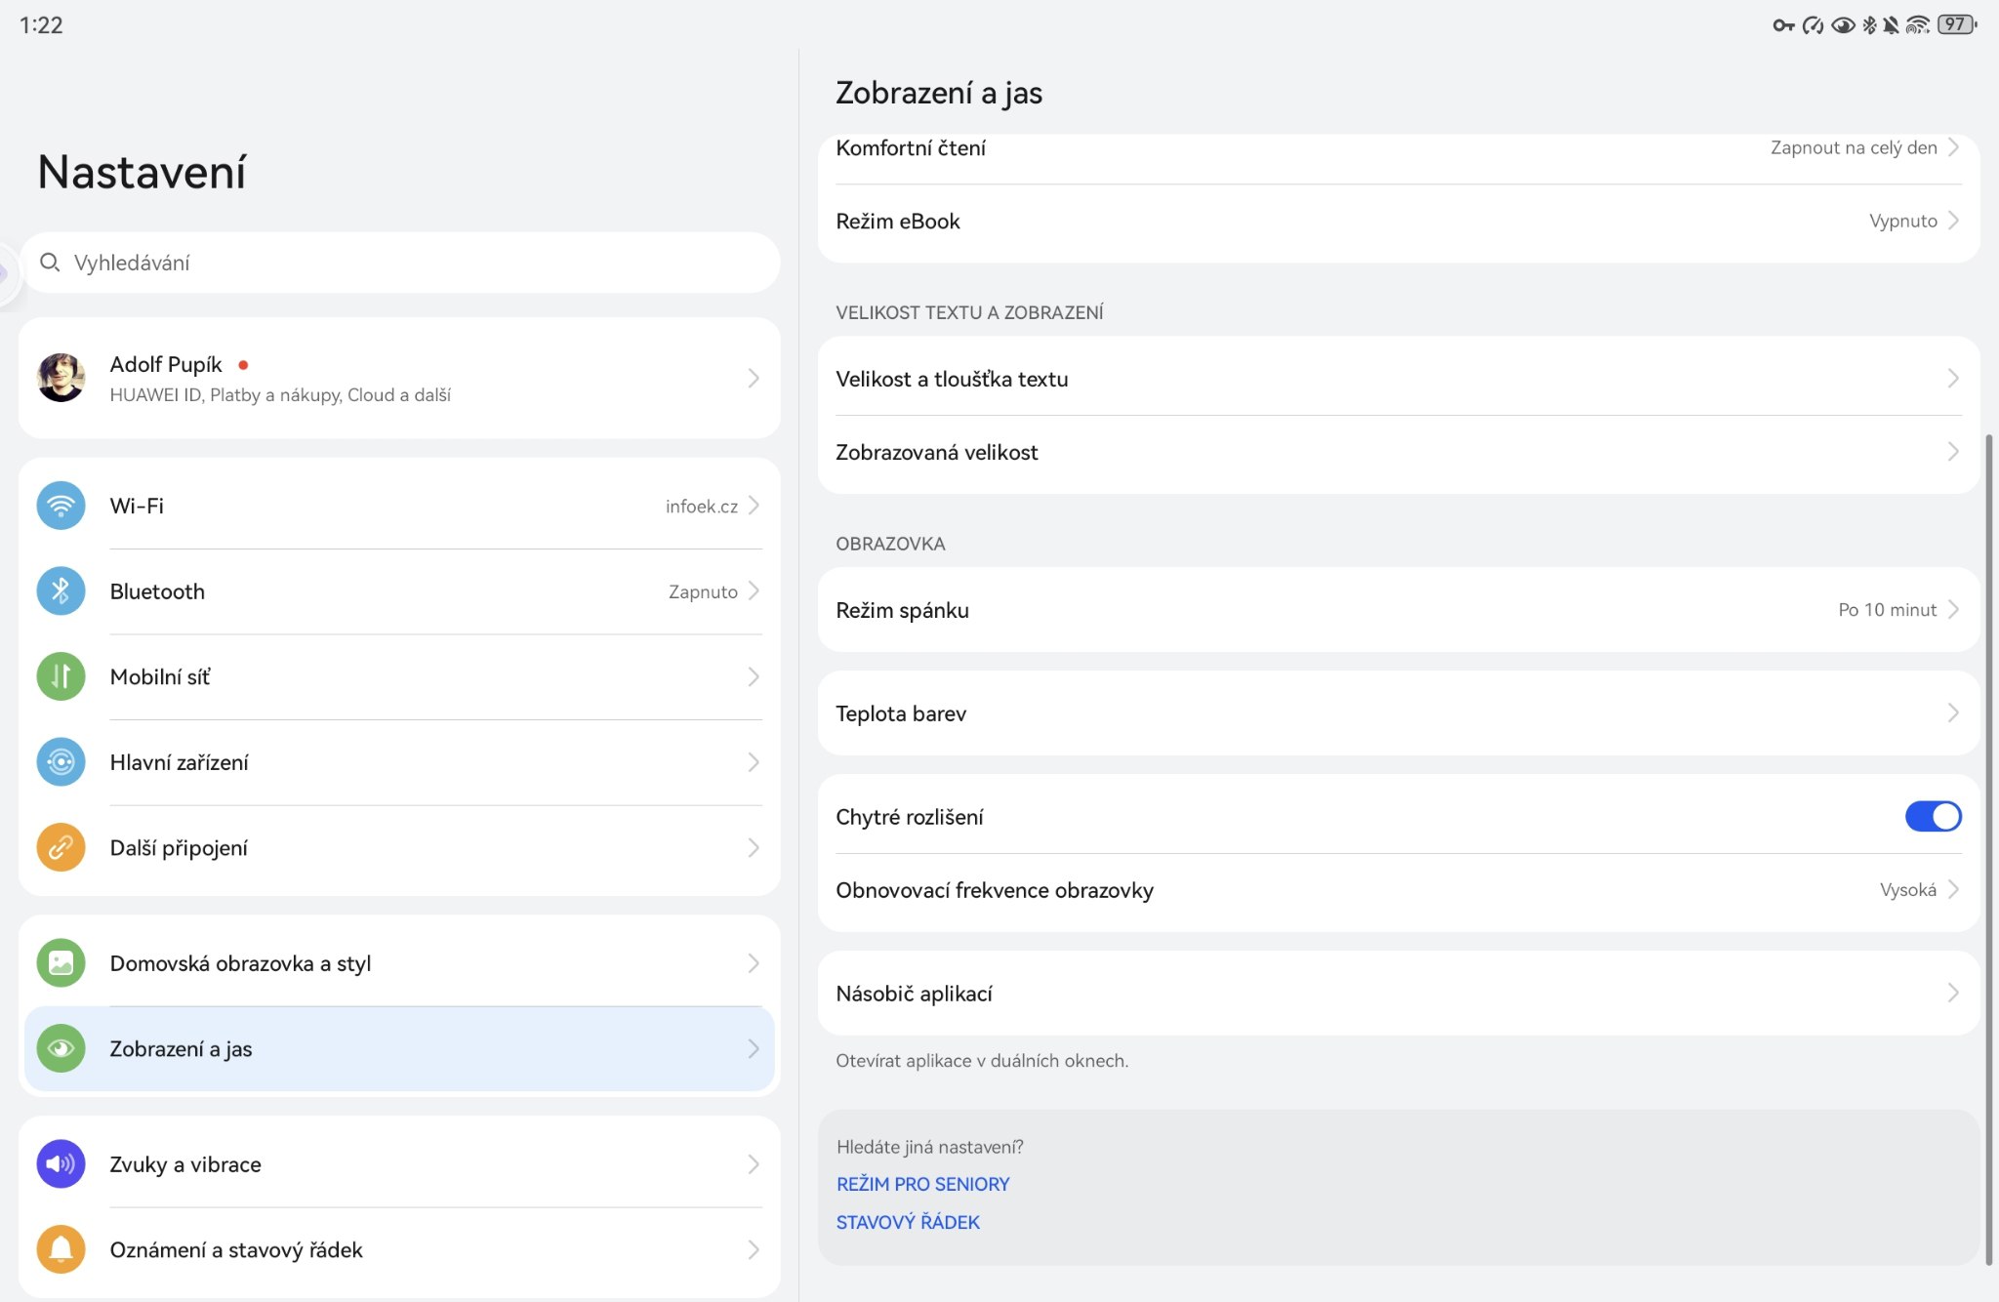Image resolution: width=1999 pixels, height=1302 pixels.
Task: Click Domovská obrazovka a styl icon
Action: coord(61,963)
